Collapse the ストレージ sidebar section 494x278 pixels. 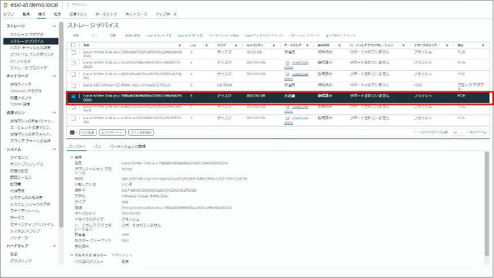click(54, 26)
